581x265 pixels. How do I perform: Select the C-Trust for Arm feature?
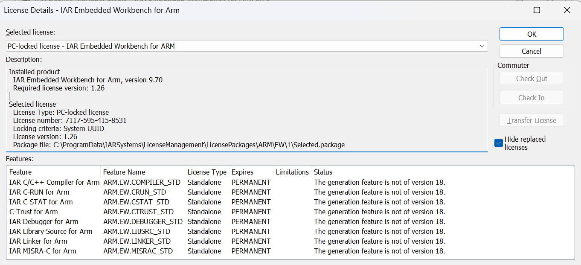click(x=33, y=212)
